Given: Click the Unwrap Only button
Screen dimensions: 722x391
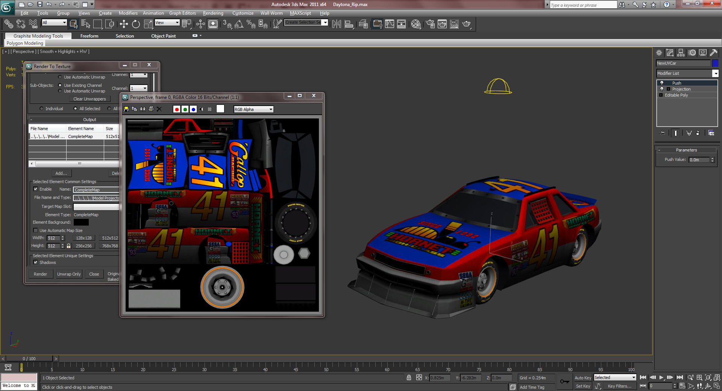Looking at the screenshot, I should pyautogui.click(x=69, y=274).
